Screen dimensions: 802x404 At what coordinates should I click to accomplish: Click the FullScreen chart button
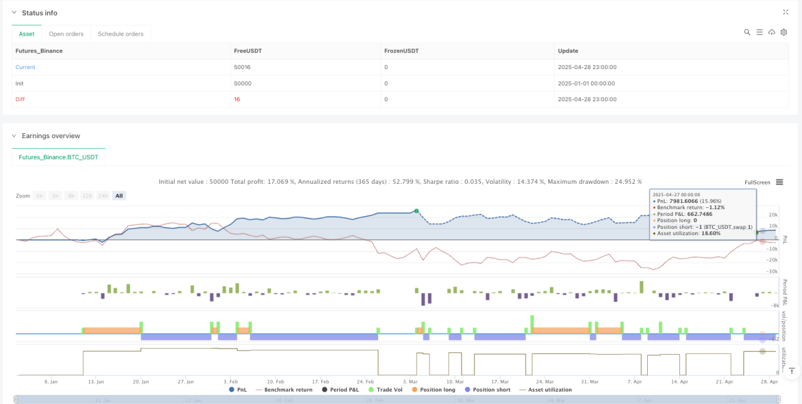click(x=758, y=183)
